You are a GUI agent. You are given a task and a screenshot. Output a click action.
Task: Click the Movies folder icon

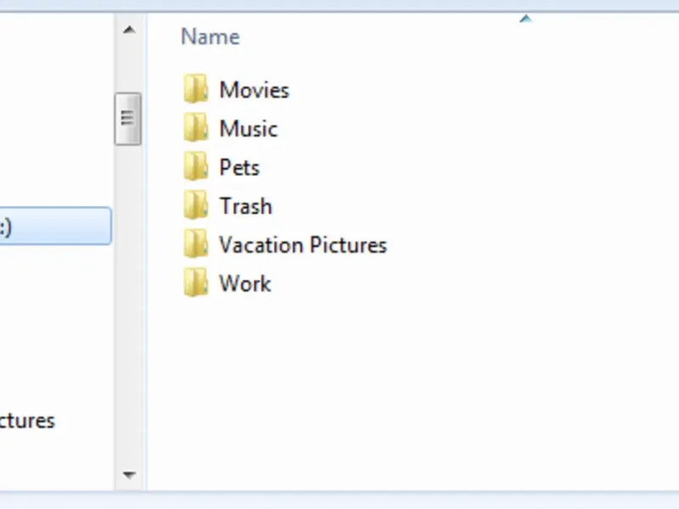click(x=196, y=89)
